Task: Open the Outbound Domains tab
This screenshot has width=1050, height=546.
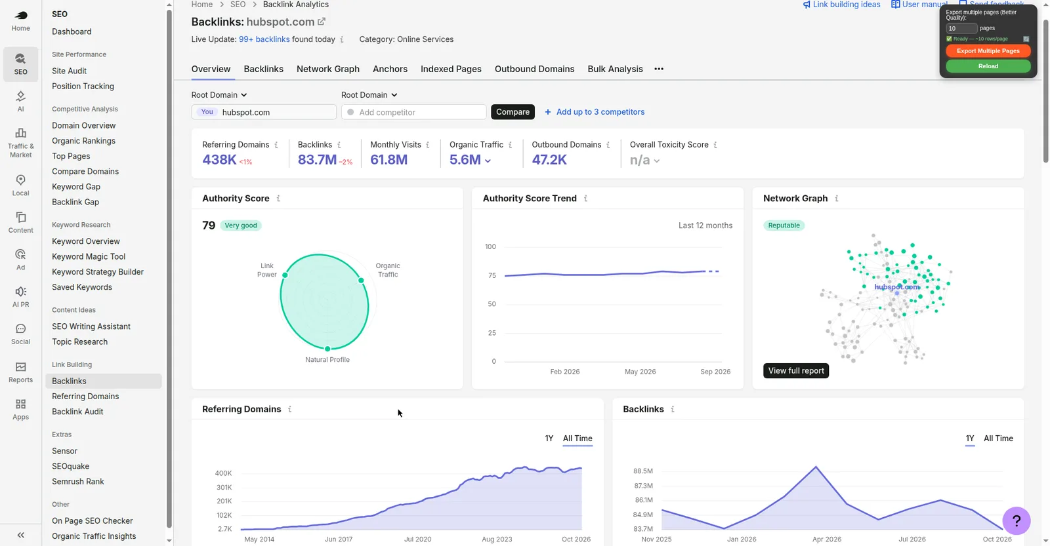Action: 534,69
